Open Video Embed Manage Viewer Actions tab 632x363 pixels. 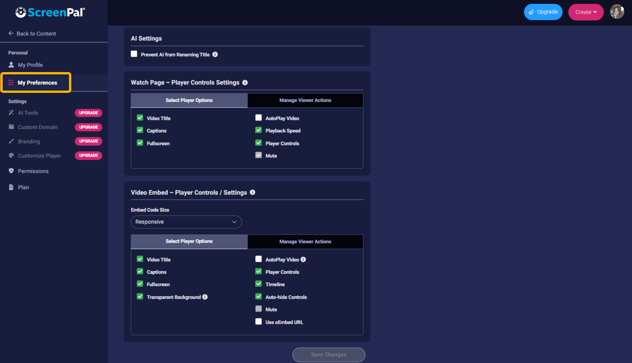(x=305, y=242)
